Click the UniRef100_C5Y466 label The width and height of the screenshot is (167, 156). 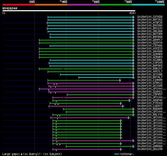pos(150,46)
